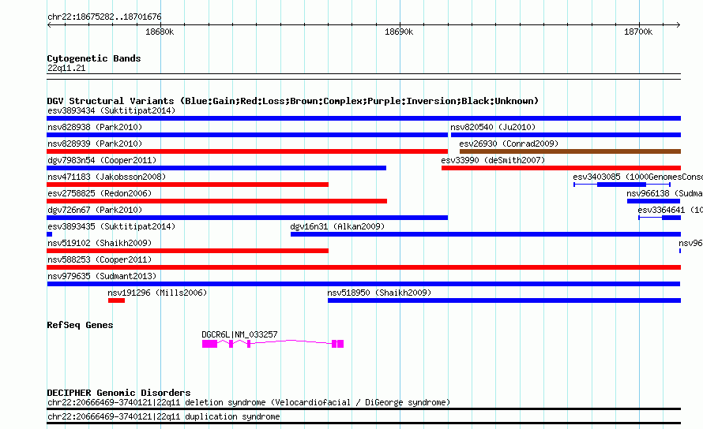Open the nsv820540 (Ju2010) variant label
The image size is (703, 429).
tap(493, 127)
